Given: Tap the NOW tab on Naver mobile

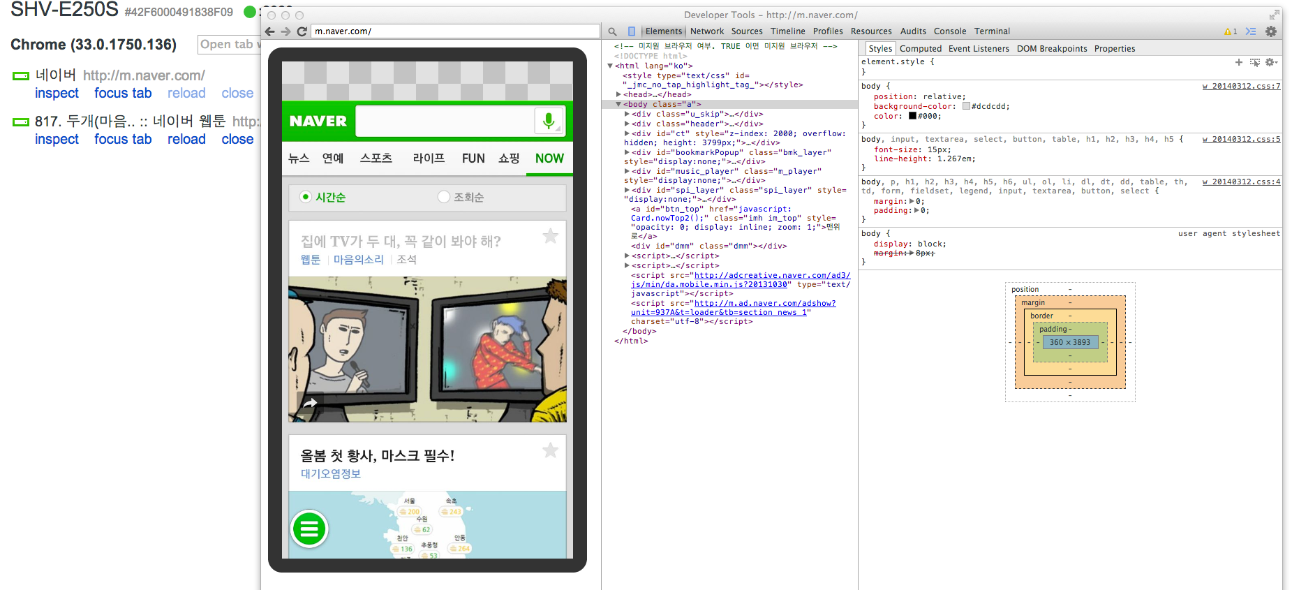Looking at the screenshot, I should tap(549, 158).
